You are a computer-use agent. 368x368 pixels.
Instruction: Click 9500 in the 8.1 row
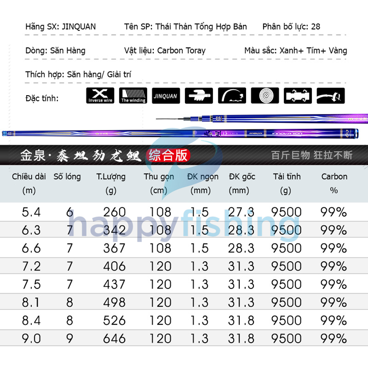click(286, 303)
